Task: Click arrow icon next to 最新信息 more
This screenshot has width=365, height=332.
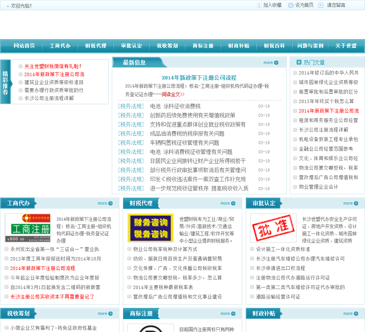Action: pyautogui.click(x=276, y=63)
